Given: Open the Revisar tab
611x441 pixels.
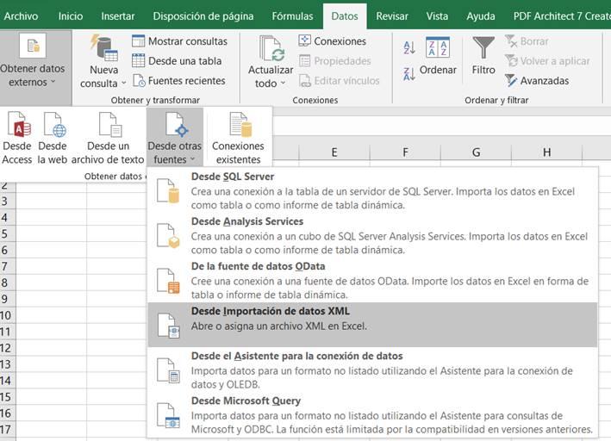Looking at the screenshot, I should (x=392, y=16).
